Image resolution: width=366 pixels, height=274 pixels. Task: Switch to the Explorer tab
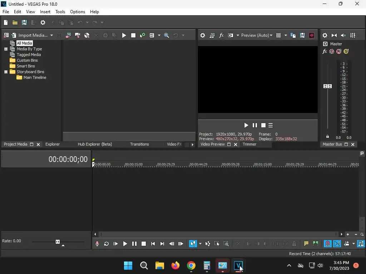tap(53, 144)
